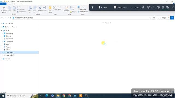The height and width of the screenshot is (98, 175).
Task: Click the Edit command in ribbon
Action: coord(72,9)
